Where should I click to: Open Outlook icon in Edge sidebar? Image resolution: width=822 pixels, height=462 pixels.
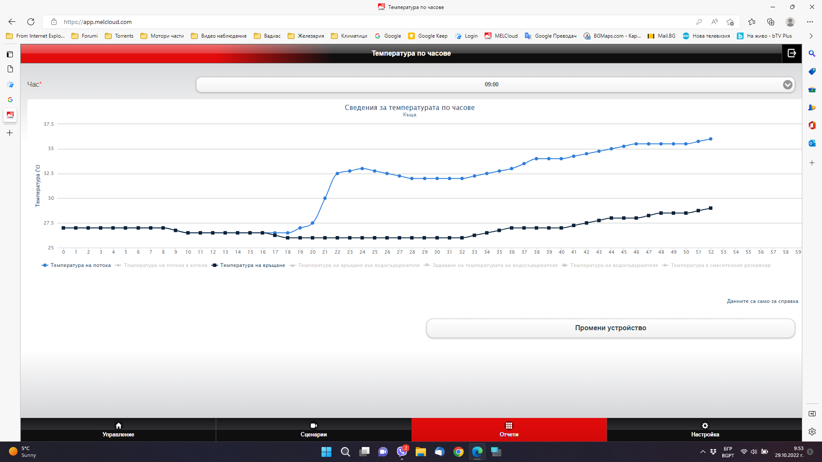click(812, 143)
